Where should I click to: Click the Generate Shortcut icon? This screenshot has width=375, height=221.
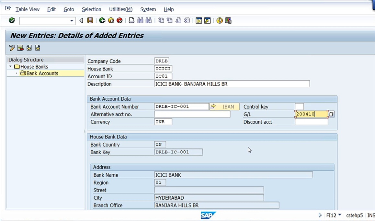click(x=207, y=21)
